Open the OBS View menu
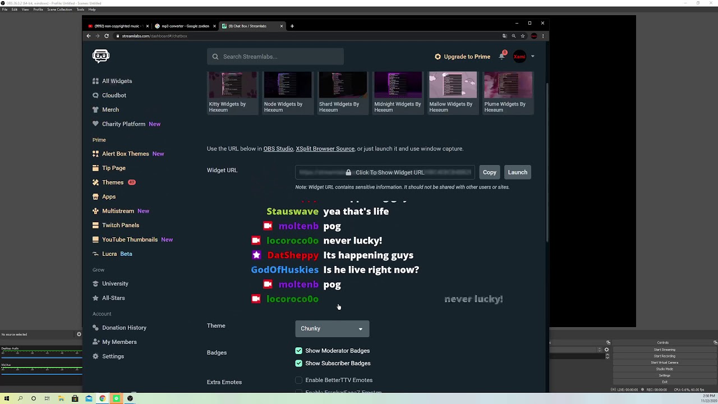Viewport: 718px width, 404px height. coord(25,10)
